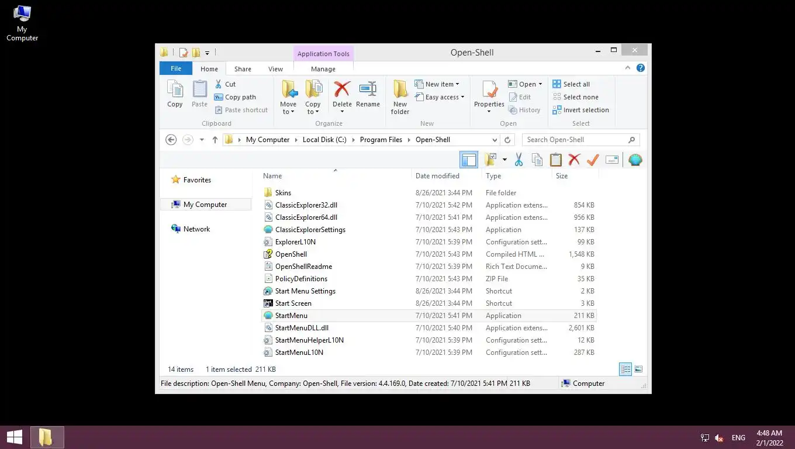Refresh the current folder view
Image resolution: width=795 pixels, height=449 pixels.
tap(507, 140)
